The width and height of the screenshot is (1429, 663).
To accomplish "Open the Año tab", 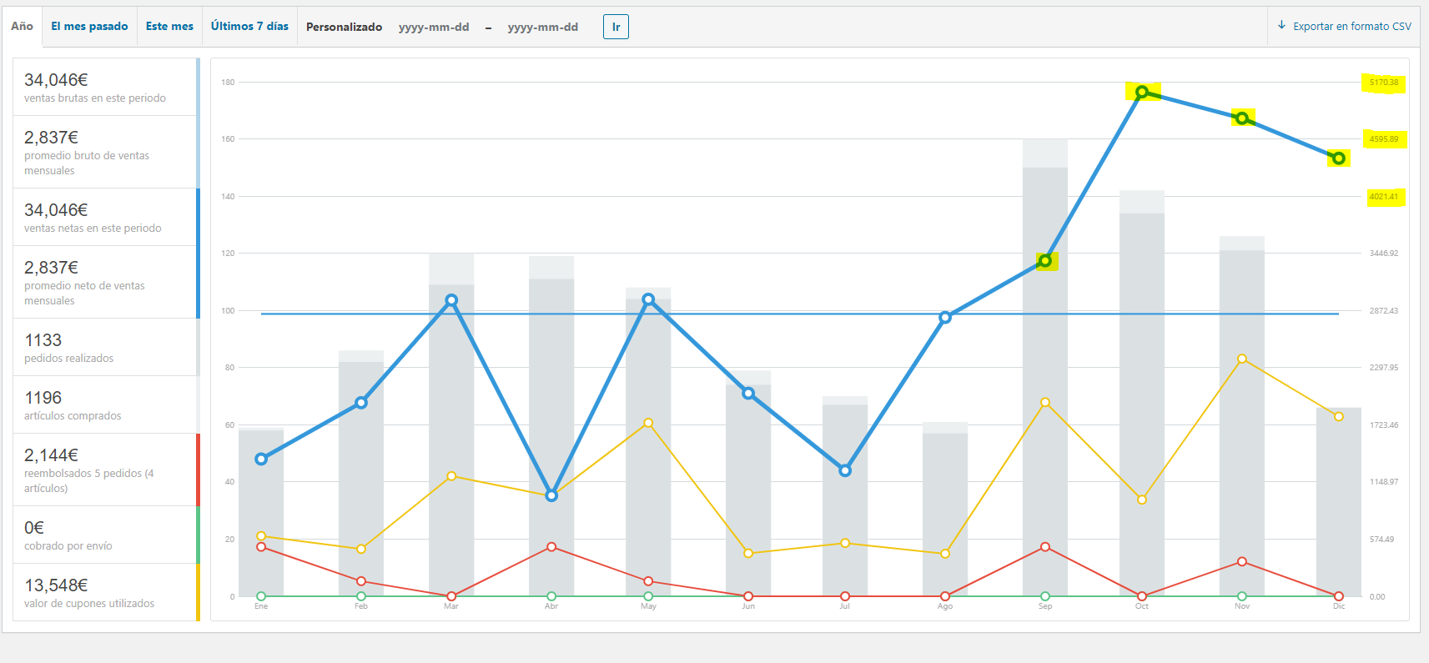I will (x=23, y=27).
